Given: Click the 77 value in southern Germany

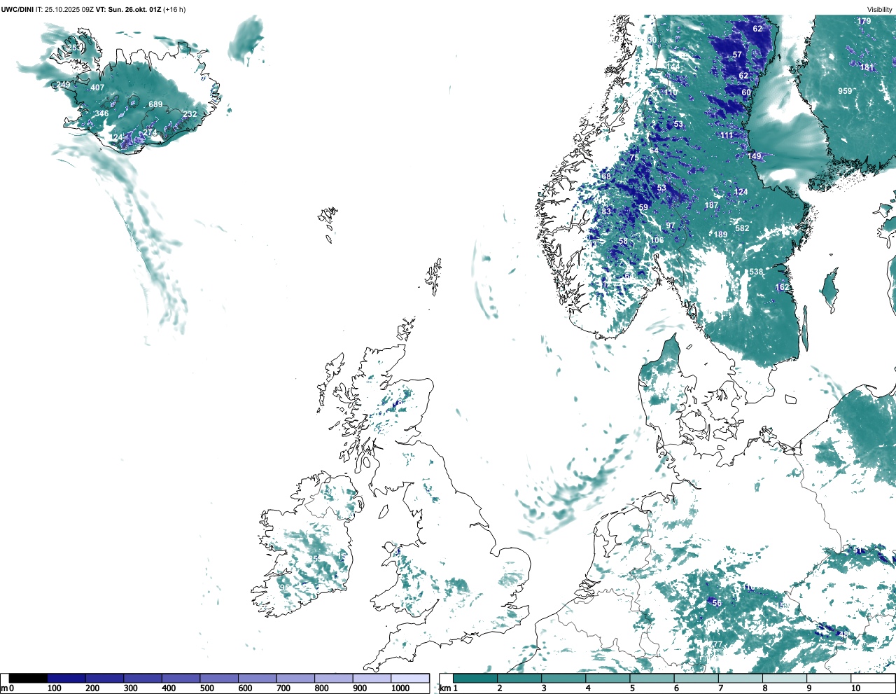Looking at the screenshot, I should pos(717,644).
